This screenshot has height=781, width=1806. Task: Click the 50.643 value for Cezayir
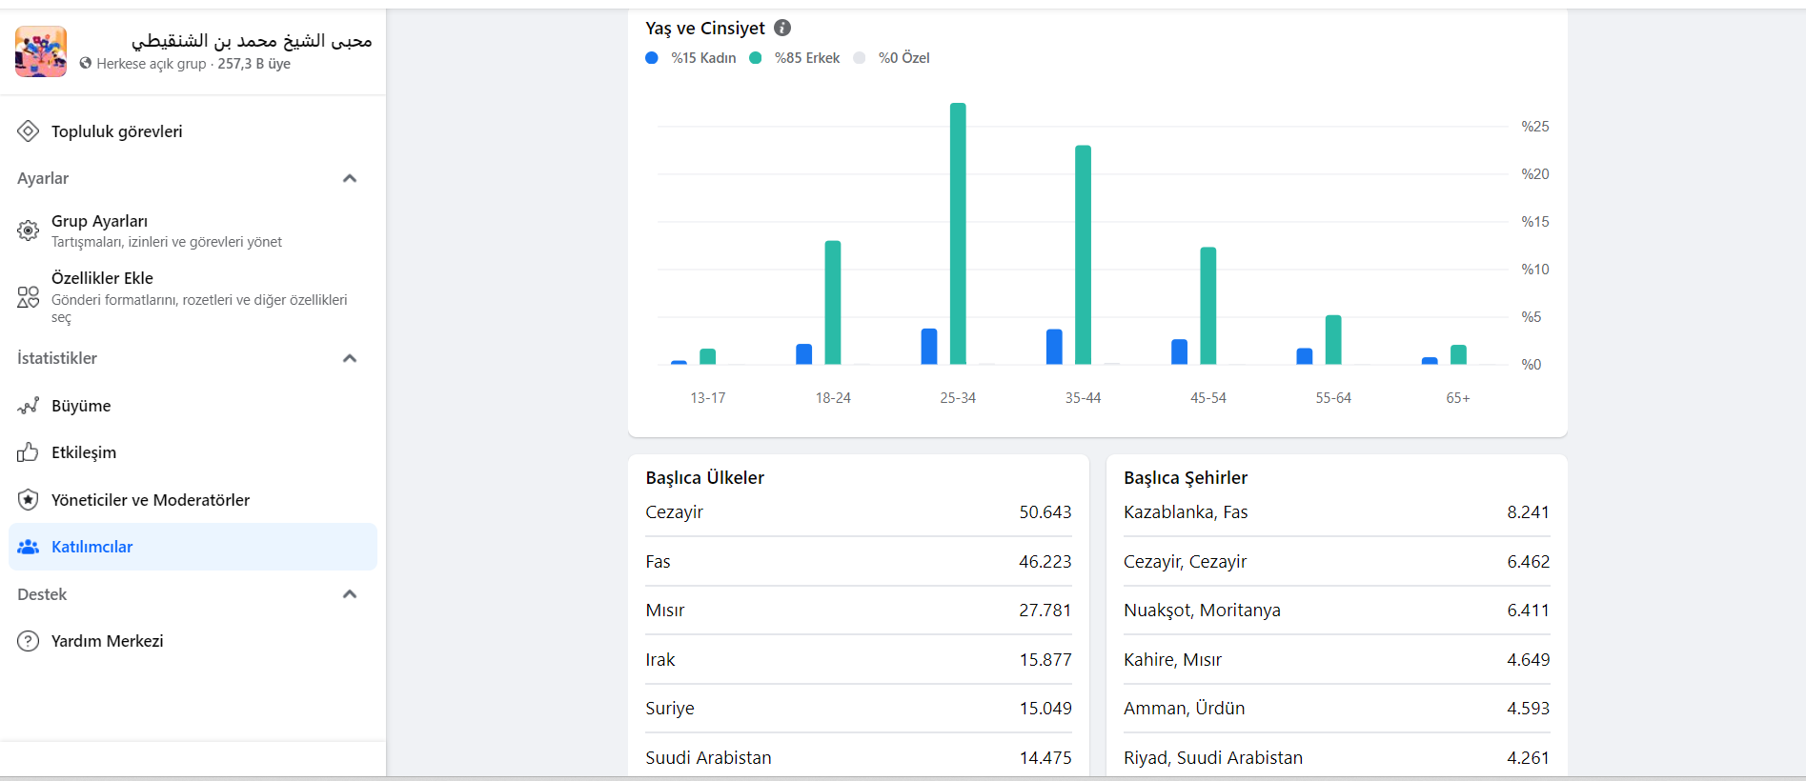tap(1045, 512)
